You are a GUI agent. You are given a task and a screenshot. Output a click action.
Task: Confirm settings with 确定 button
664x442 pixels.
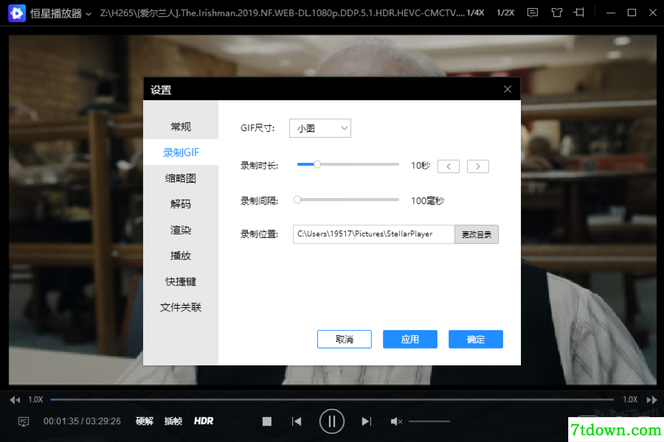click(476, 339)
